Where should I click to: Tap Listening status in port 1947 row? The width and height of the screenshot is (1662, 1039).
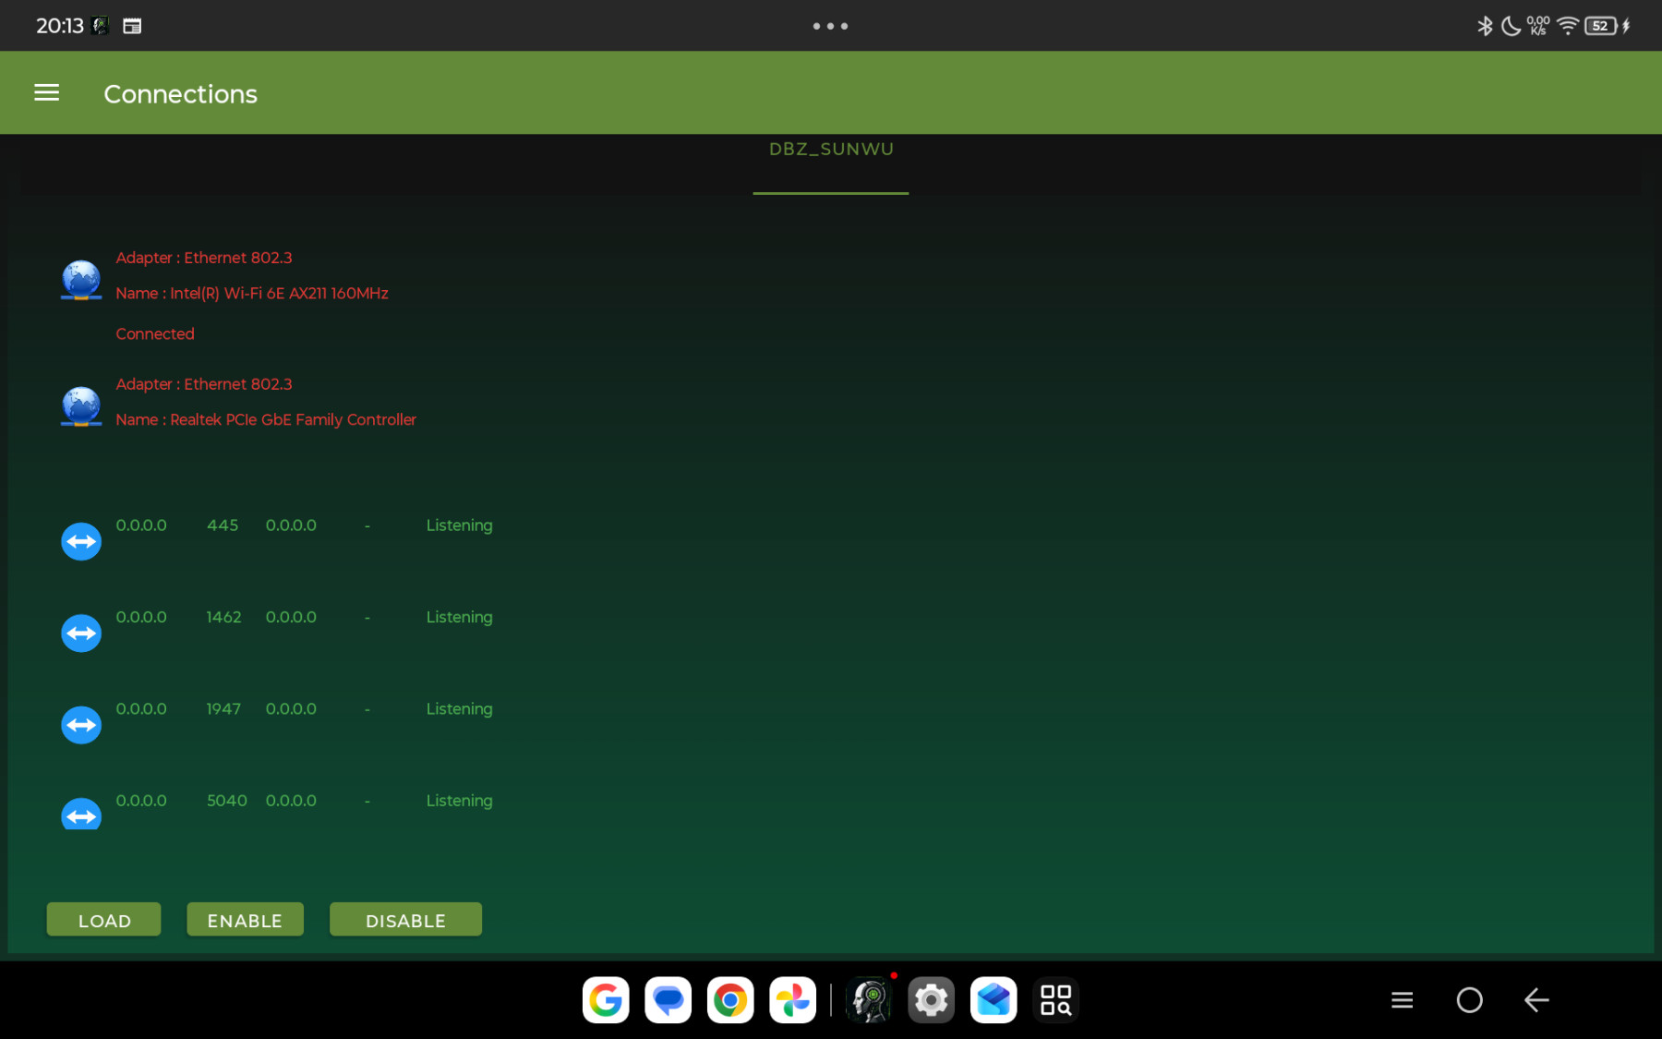(x=459, y=709)
